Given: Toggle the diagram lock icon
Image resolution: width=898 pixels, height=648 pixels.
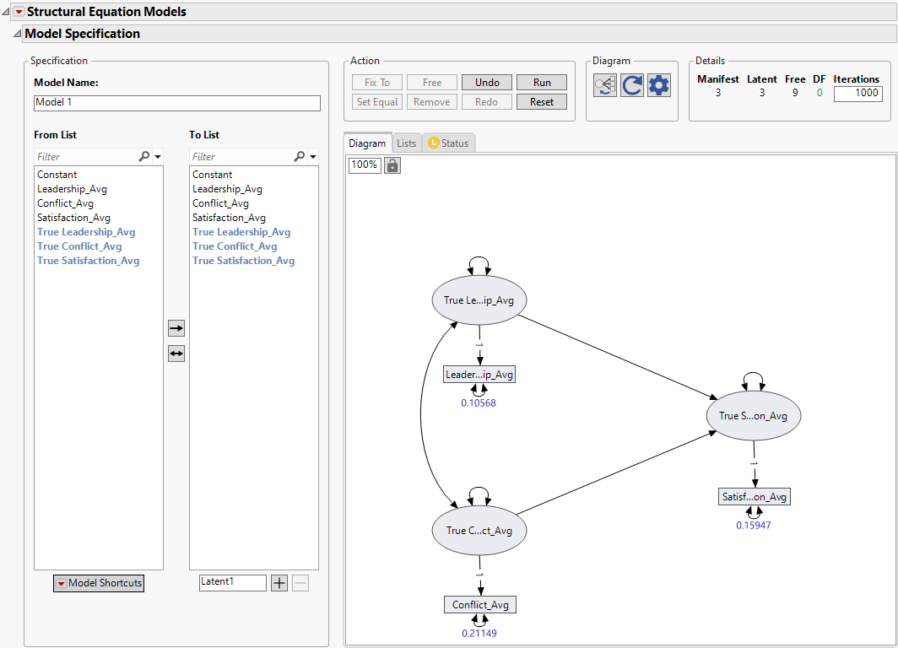Looking at the screenshot, I should tap(392, 165).
